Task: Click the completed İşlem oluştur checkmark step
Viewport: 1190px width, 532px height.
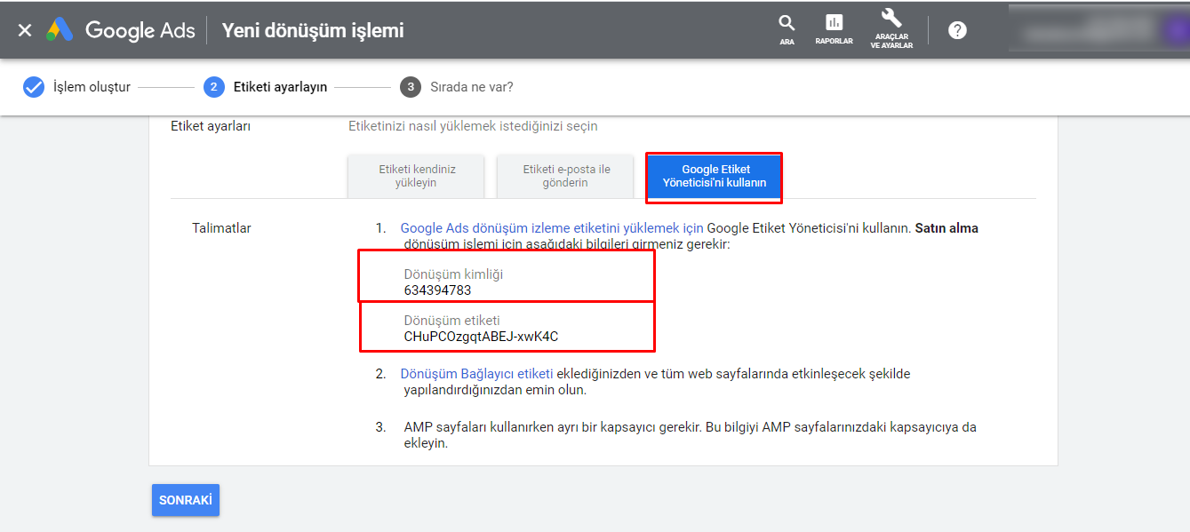Action: [x=34, y=87]
